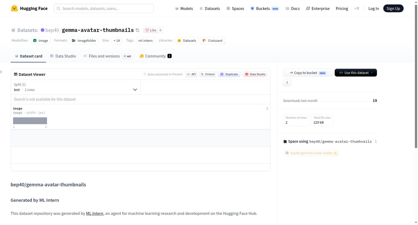This screenshot has height=225, width=418.
Task: Click the purple bep40 avatar icon
Action: (43, 30)
